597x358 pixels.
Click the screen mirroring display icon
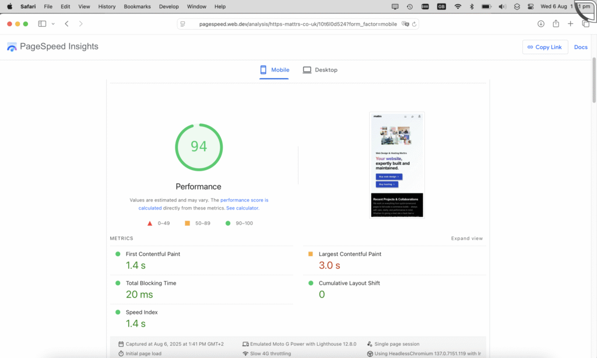395,6
